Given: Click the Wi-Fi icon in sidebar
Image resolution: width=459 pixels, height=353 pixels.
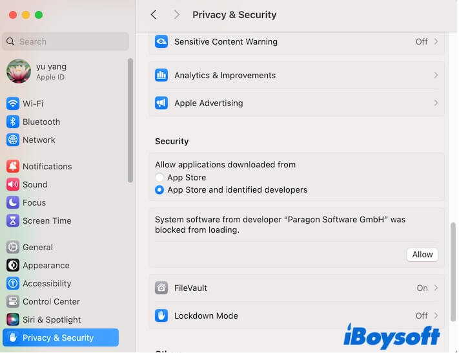Looking at the screenshot, I should (x=12, y=103).
